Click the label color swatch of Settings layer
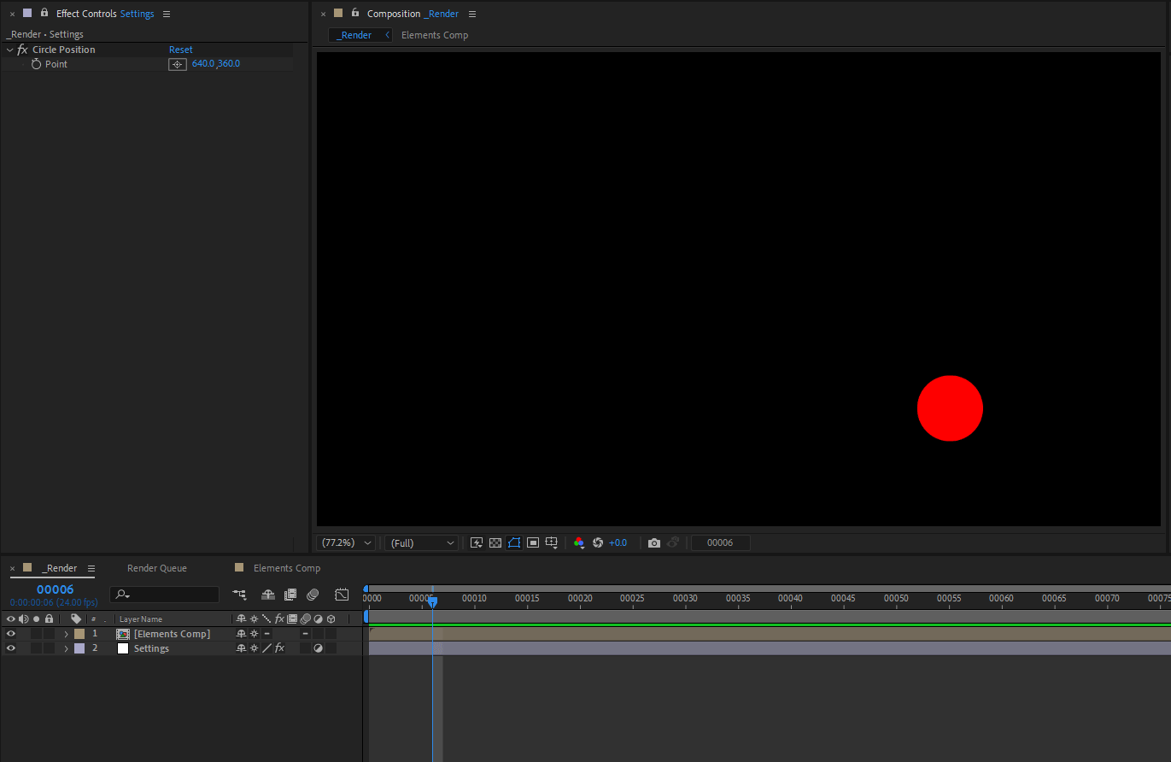Viewport: 1171px width, 762px height. click(x=79, y=648)
